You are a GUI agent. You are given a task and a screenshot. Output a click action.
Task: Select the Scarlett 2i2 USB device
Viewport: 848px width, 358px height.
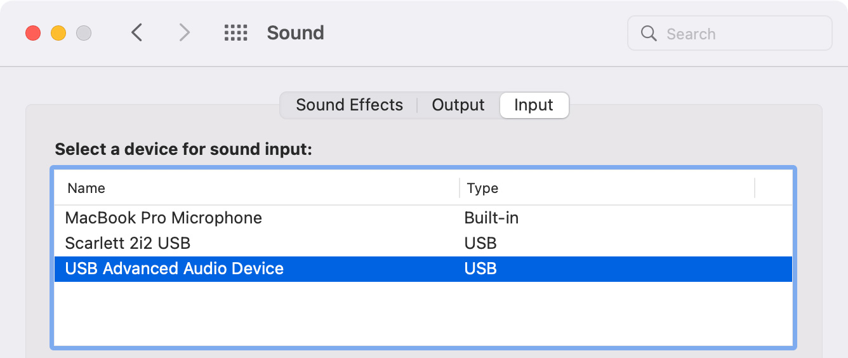click(x=423, y=243)
